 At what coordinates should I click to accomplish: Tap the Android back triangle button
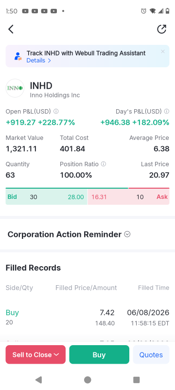pos(38,380)
